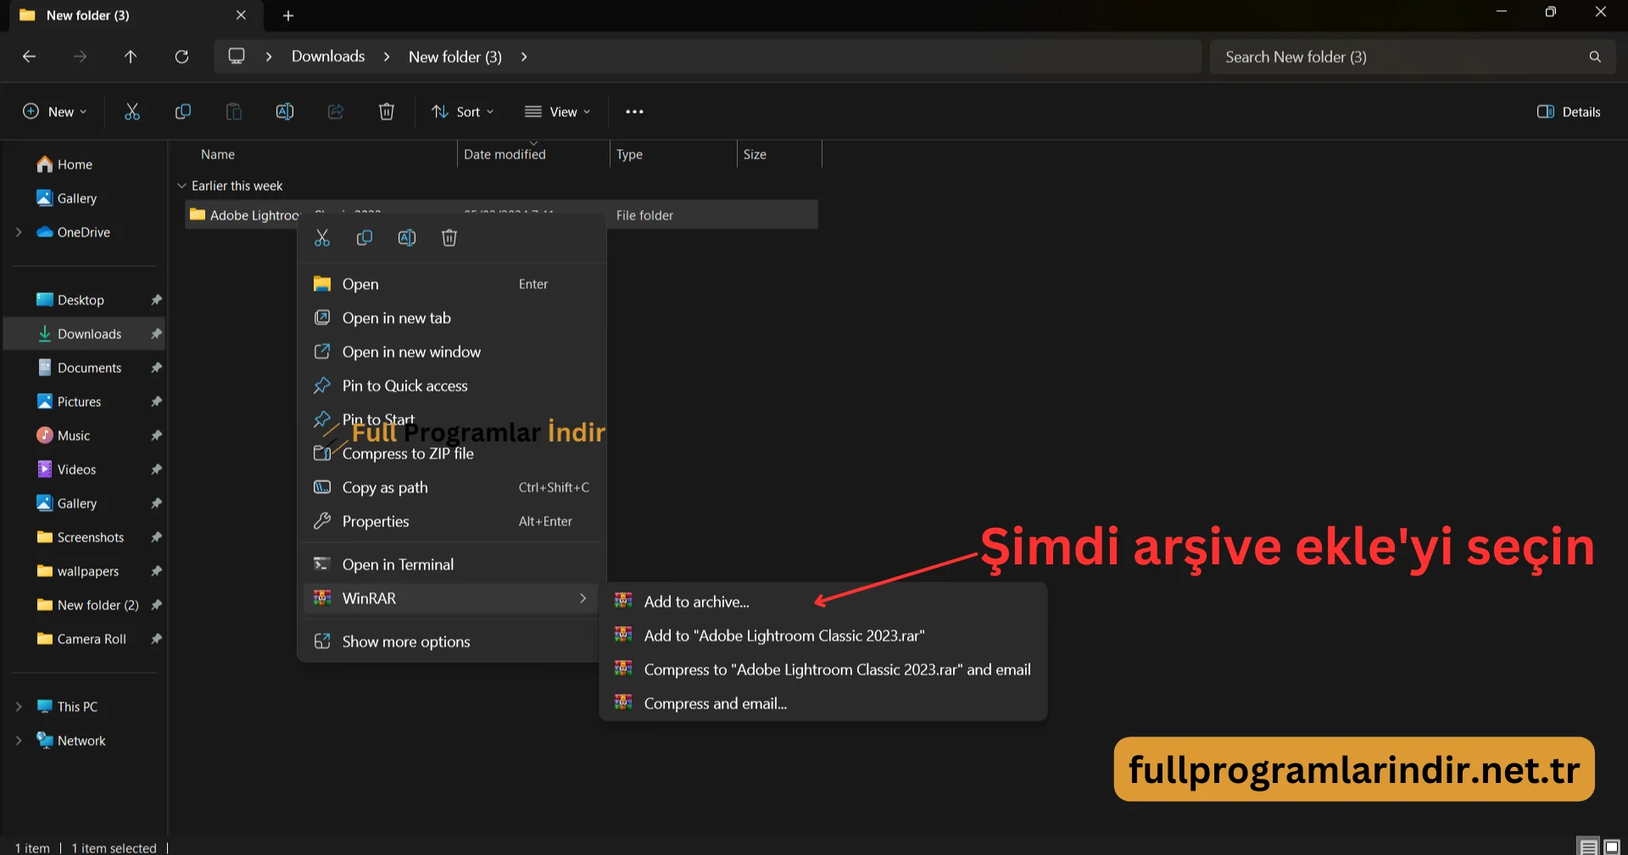Close the New folder (3) tab

click(241, 15)
